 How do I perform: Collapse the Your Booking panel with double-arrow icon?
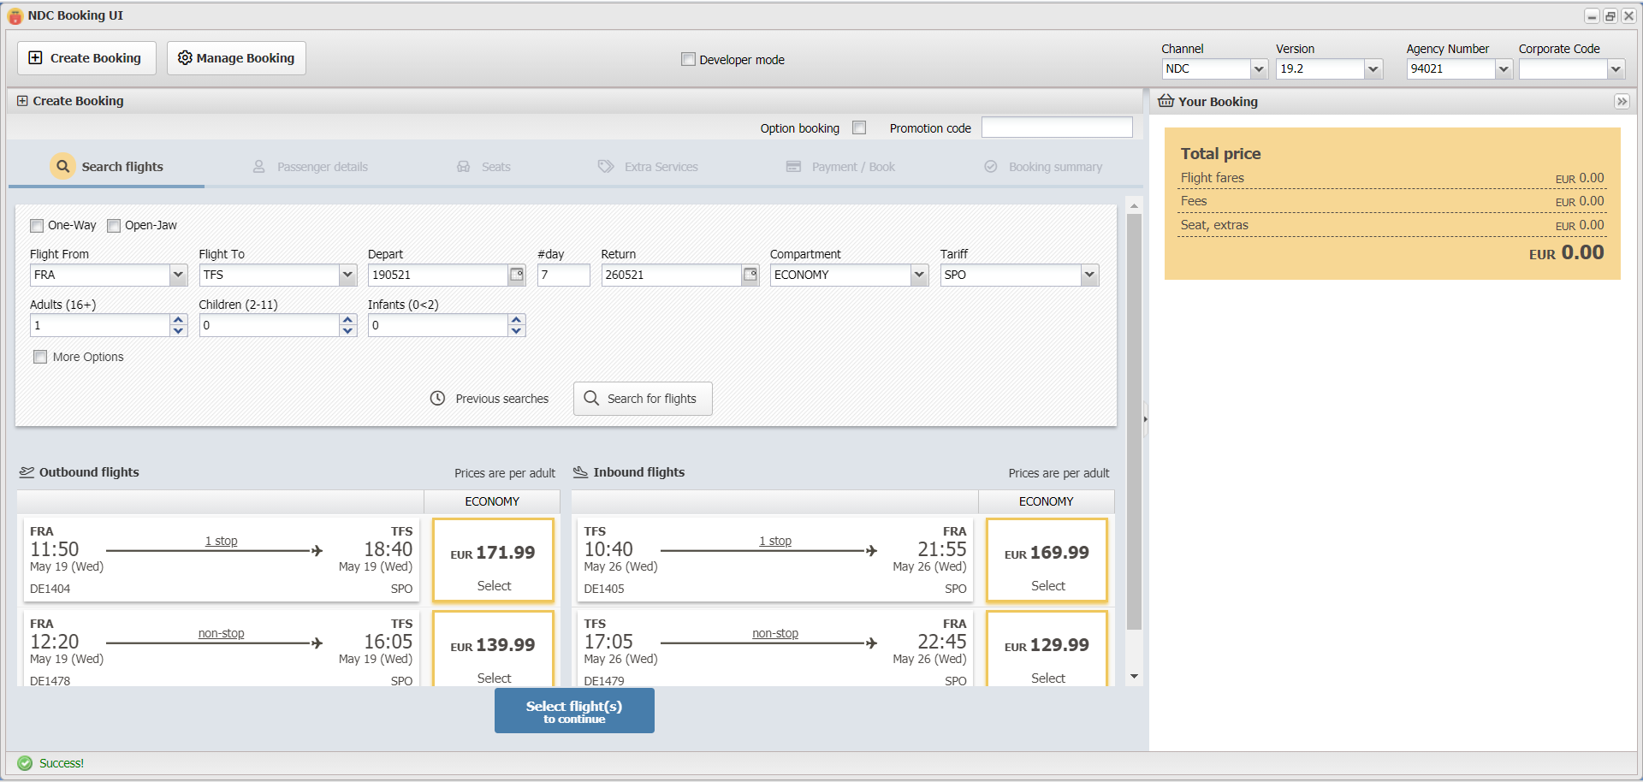click(x=1622, y=101)
